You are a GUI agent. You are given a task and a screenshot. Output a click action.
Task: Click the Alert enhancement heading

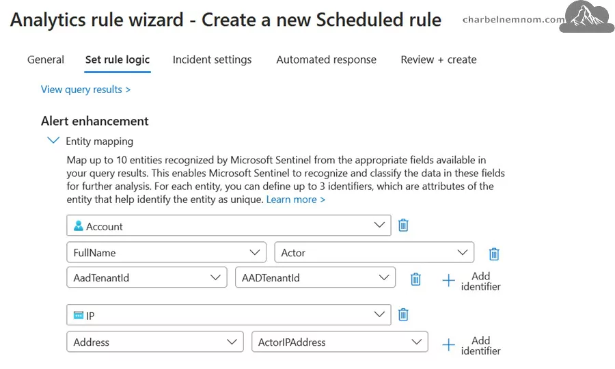(x=94, y=121)
